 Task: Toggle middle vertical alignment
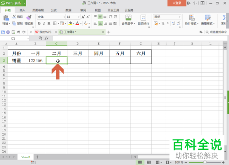100,16
